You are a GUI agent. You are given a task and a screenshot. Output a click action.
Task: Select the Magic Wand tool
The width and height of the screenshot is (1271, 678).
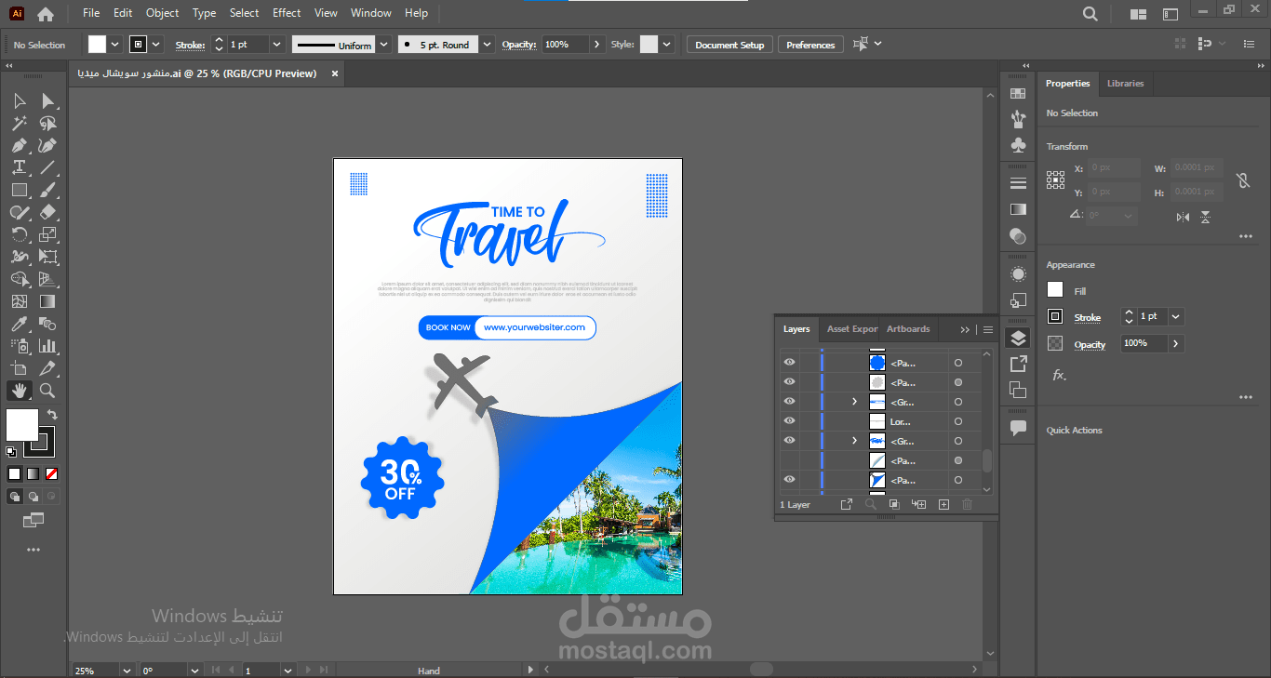coord(19,123)
